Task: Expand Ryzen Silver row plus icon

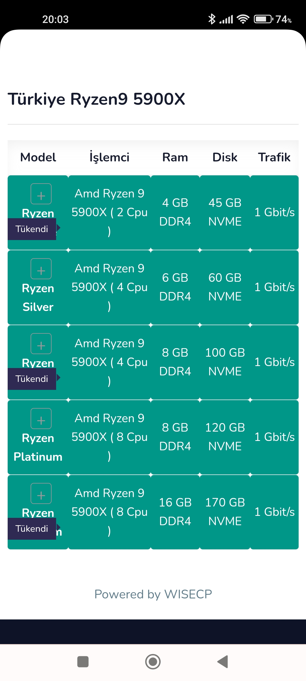Action: (41, 269)
